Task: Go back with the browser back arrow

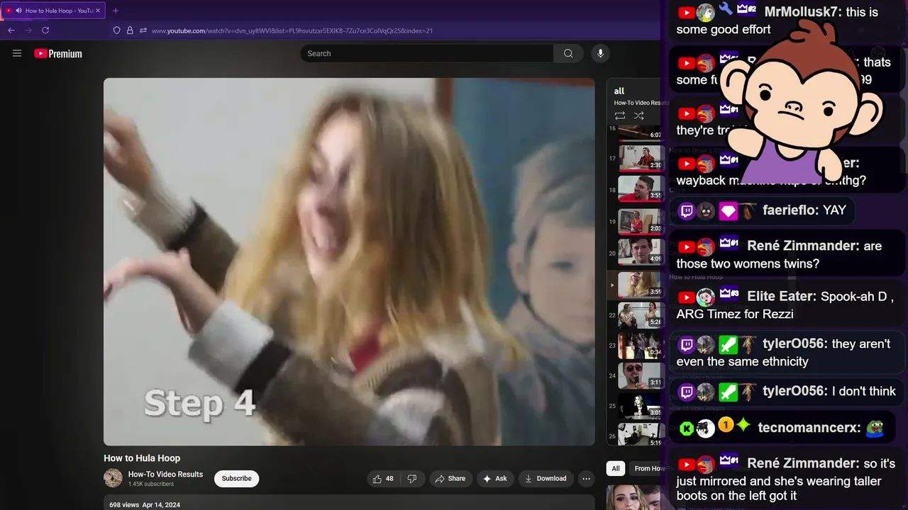Action: (x=11, y=30)
